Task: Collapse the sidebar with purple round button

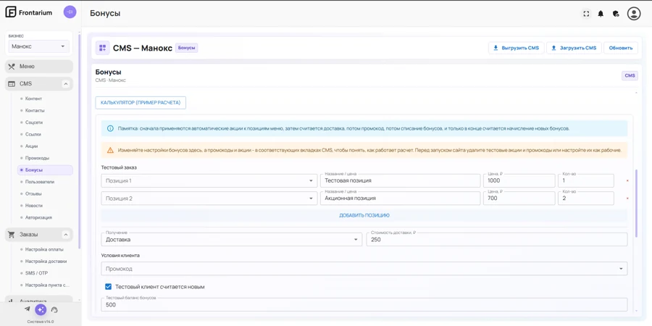Action: [x=70, y=12]
